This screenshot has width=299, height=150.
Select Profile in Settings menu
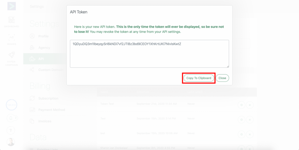click(43, 36)
